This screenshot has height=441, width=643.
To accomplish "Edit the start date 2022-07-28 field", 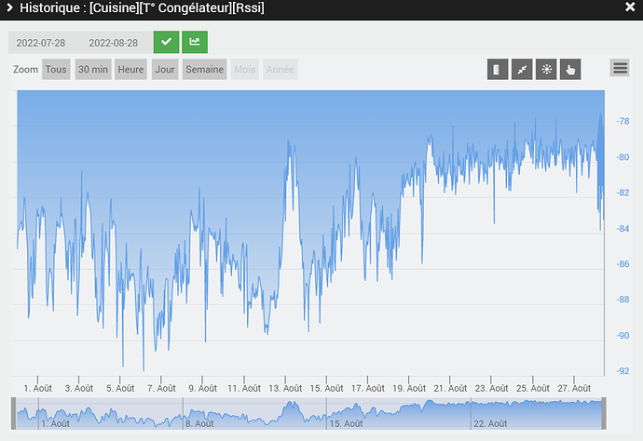I will 41,43.
